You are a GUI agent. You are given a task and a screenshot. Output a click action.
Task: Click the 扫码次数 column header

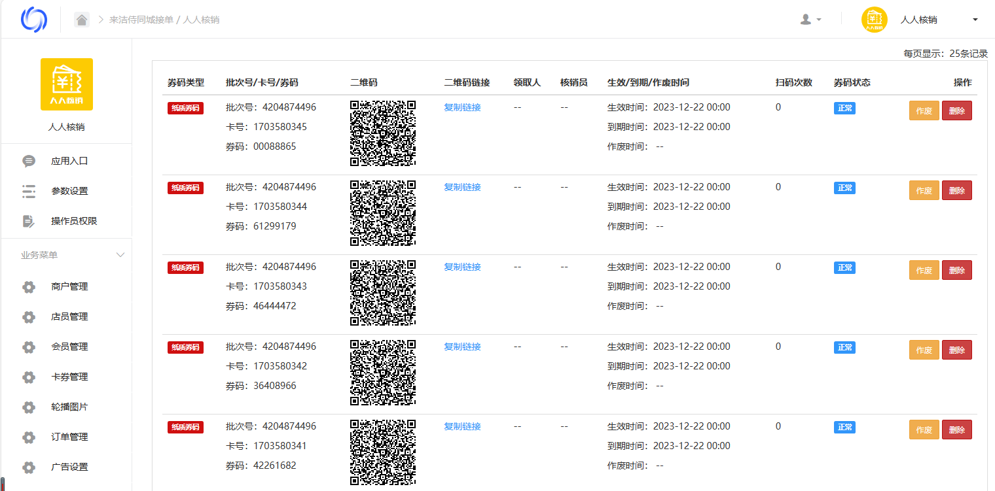click(794, 82)
